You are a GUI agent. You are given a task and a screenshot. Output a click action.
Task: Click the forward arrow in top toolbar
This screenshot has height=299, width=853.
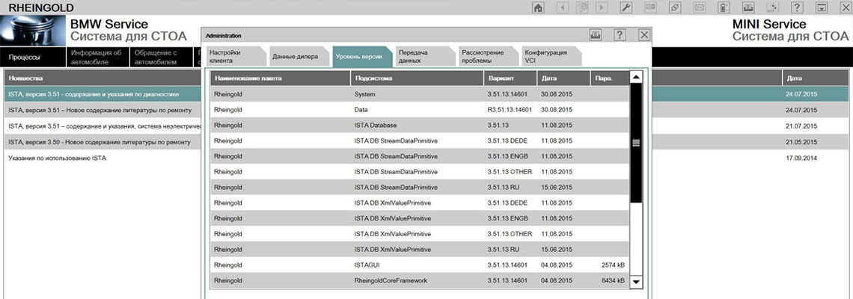[x=601, y=7]
